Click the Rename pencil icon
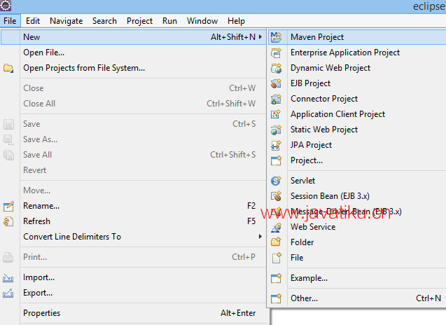Image resolution: width=446 pixels, height=325 pixels. pos(8,206)
